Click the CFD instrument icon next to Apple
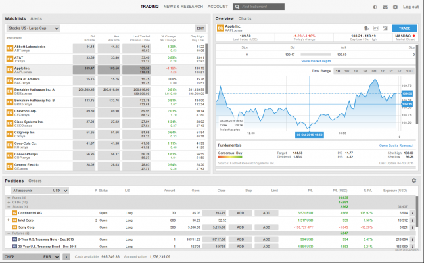The width and height of the screenshot is (424, 263). point(376,28)
